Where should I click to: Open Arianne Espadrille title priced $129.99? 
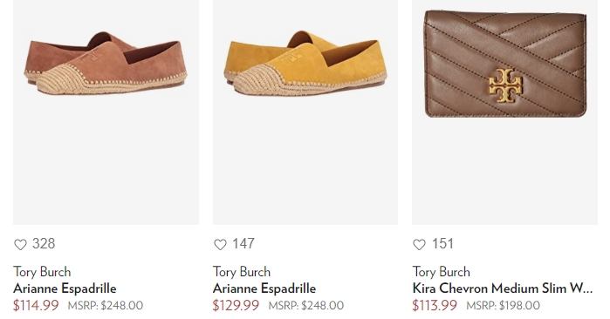click(264, 288)
